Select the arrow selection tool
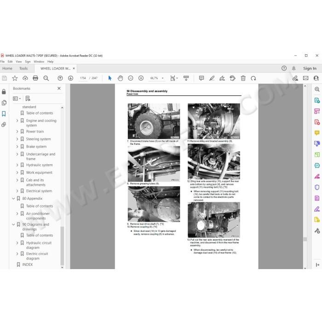 110,78
